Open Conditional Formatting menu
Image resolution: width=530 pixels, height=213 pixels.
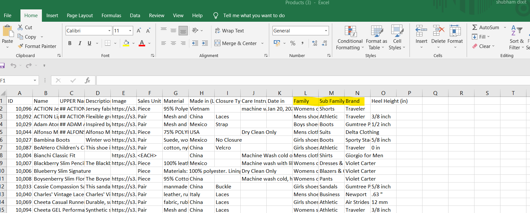350,38
